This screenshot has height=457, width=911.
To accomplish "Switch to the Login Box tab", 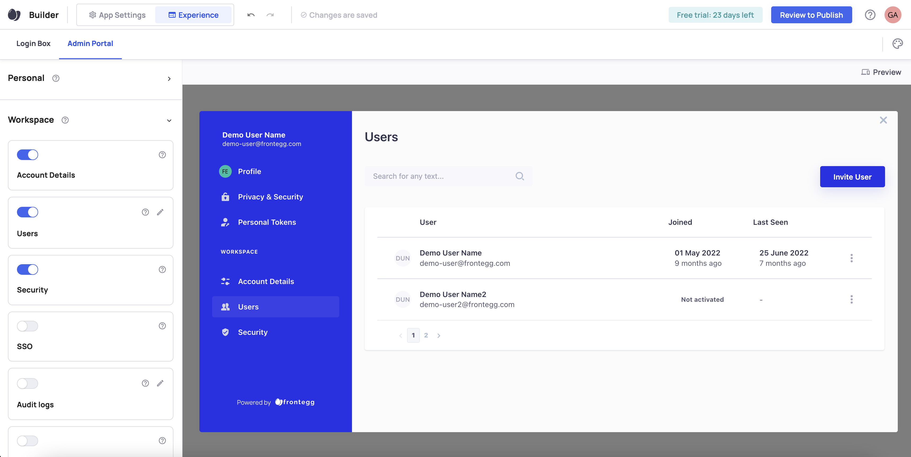I will pos(33,43).
